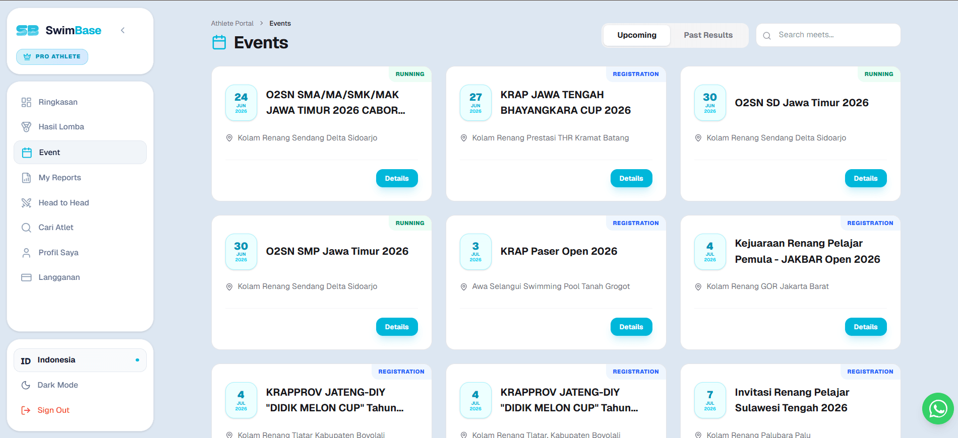Viewport: 958px width, 438px height.
Task: Click the KRAP JAWA TENGAH BHAYANGKARA CUP 2026 title
Action: click(566, 103)
